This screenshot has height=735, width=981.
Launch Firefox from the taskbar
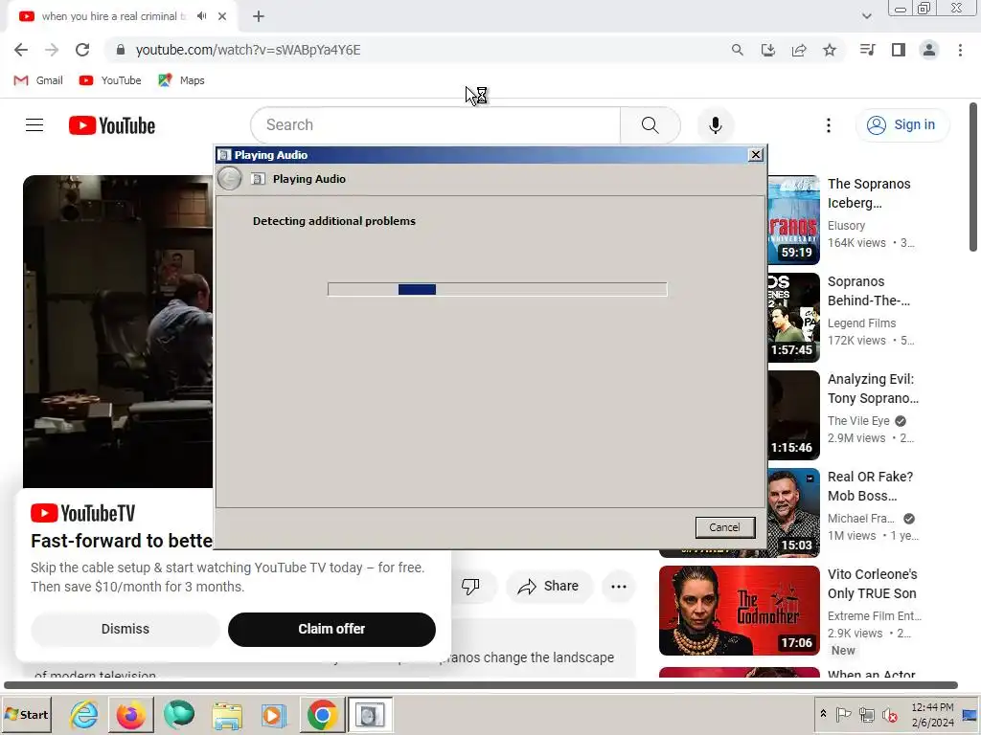[131, 715]
